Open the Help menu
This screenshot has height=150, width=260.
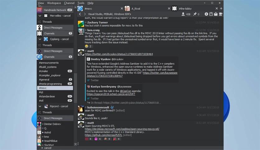[x=91, y=3]
